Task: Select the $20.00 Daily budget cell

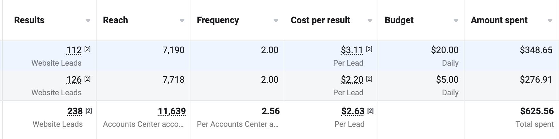Action: (421, 56)
